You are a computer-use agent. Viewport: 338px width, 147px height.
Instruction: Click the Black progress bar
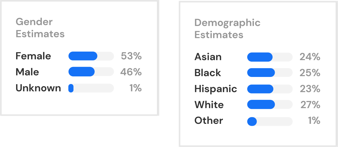click(270, 73)
